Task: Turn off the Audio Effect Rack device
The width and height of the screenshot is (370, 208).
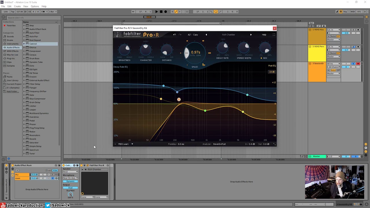Action: [13, 165]
